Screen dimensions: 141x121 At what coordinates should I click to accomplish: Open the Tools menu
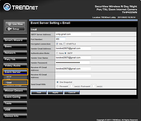point(15,103)
